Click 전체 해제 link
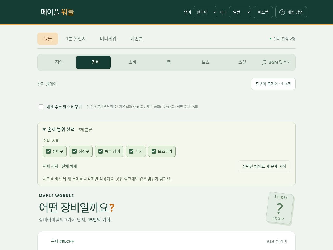 click(x=69, y=166)
